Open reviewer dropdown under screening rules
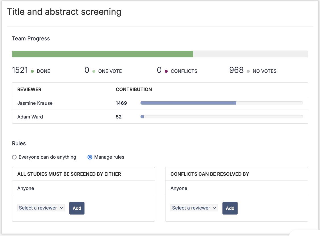 (x=41, y=208)
